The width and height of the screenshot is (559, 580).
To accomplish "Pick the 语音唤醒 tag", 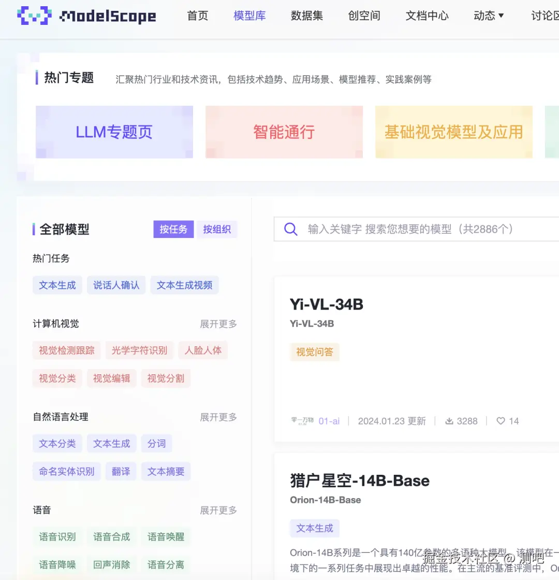I will pos(166,537).
